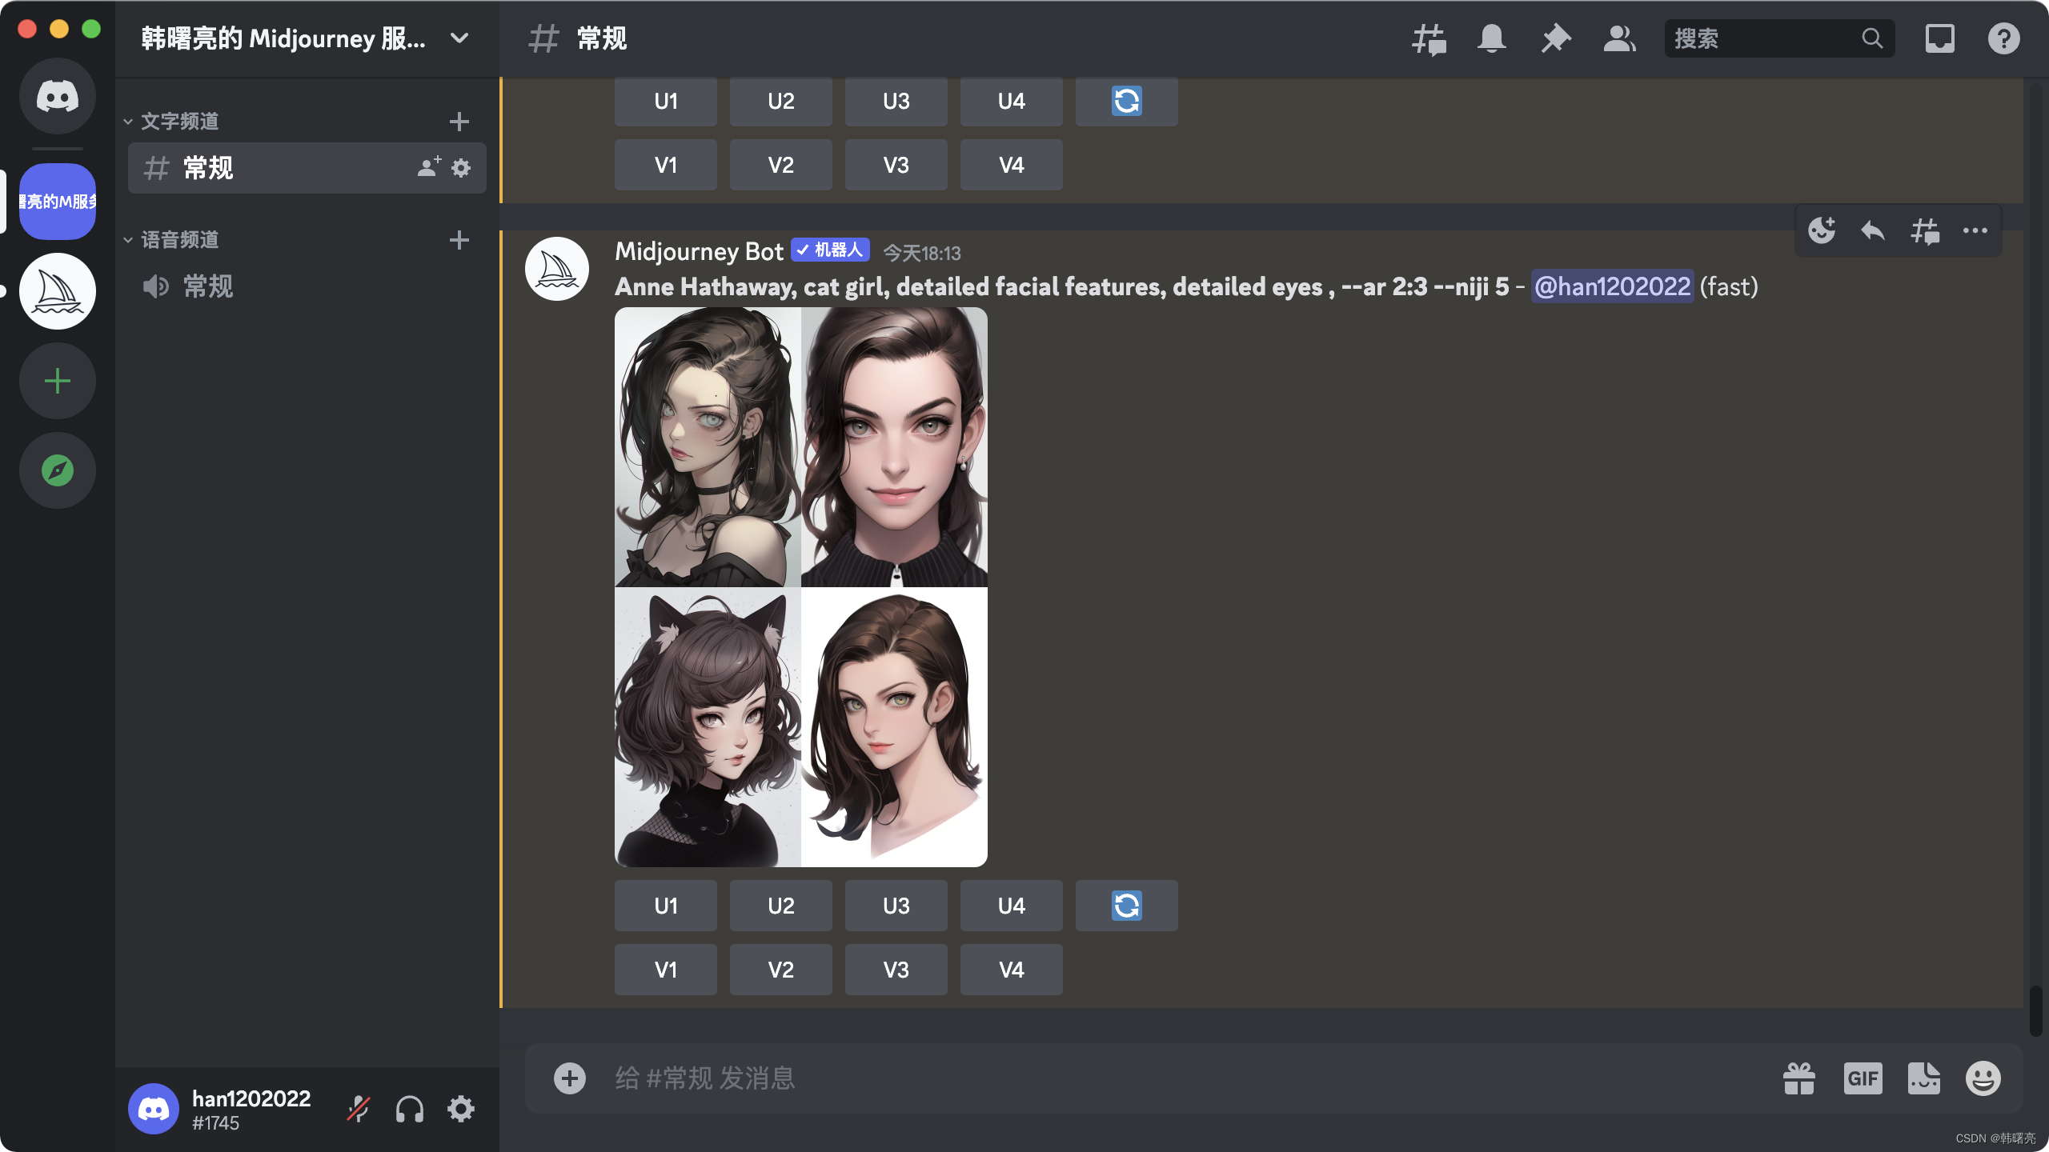Show pinned messages

pyautogui.click(x=1556, y=38)
